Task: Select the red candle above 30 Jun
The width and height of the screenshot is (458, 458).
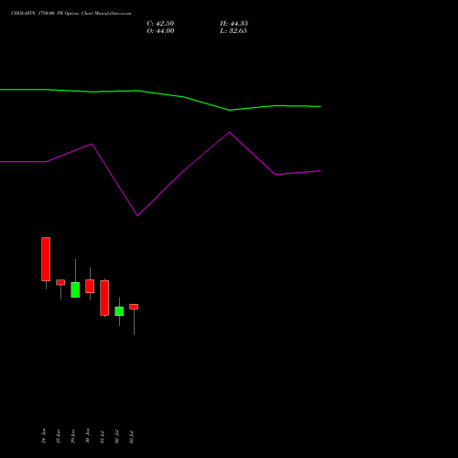Action: 90,286
